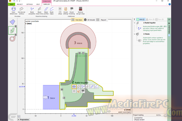Click the blue 44.253 radial axis value
The width and height of the screenshot is (182, 121).
coord(21,87)
